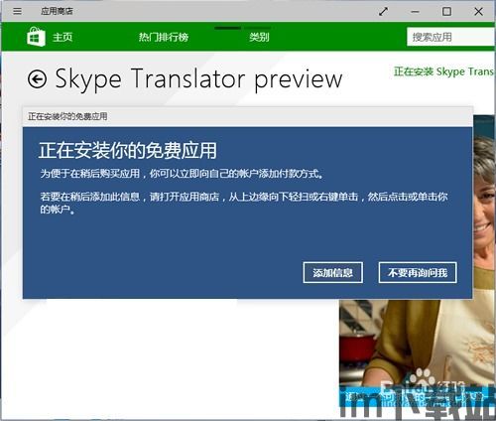Choose 不要再询问我 button
Viewport: 496px width, 421px height.
coord(418,273)
